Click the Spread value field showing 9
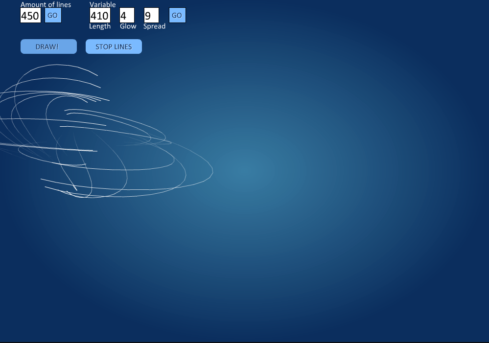The height and width of the screenshot is (343, 489). pyautogui.click(x=151, y=16)
